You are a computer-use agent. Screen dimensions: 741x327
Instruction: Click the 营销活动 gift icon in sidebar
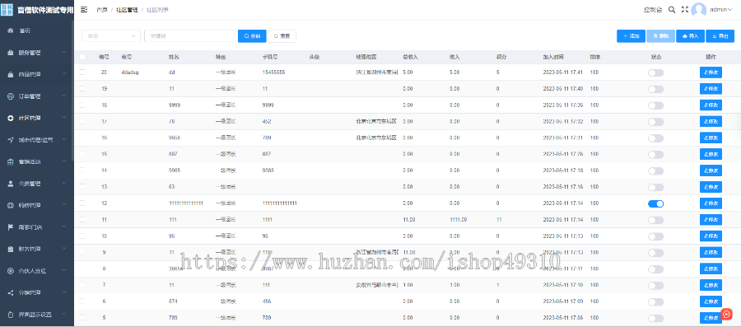[x=11, y=161]
